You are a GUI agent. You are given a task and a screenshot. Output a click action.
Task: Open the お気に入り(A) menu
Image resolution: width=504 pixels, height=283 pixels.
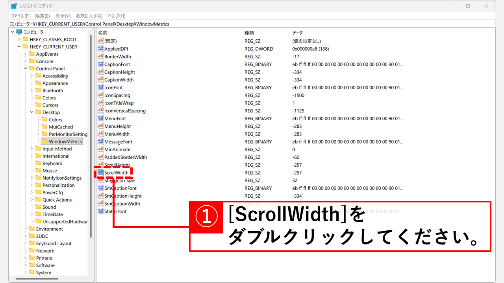(x=89, y=16)
